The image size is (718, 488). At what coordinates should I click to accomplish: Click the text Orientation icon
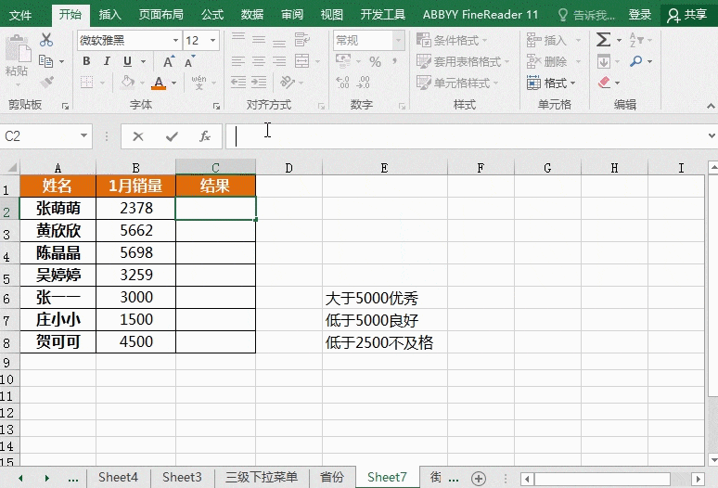[x=288, y=83]
